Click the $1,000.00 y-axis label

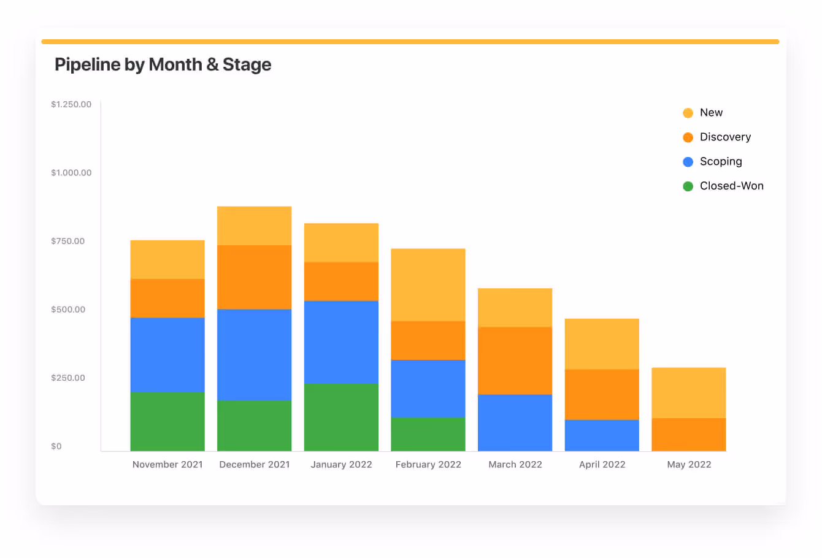(x=71, y=173)
